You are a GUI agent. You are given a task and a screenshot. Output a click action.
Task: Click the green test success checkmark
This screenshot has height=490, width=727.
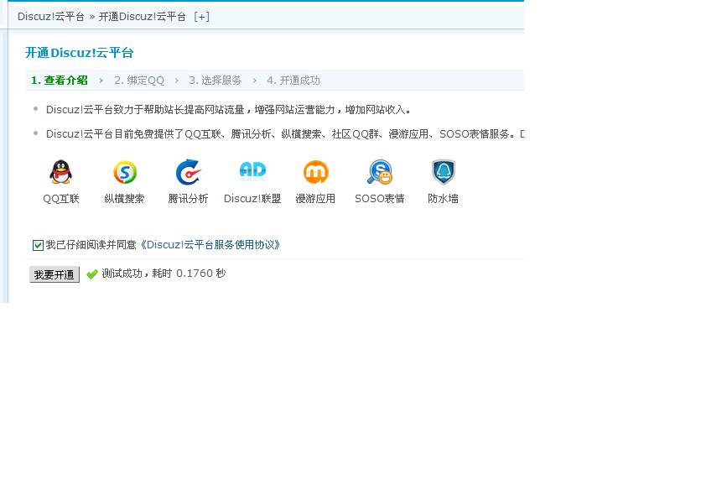(x=92, y=274)
